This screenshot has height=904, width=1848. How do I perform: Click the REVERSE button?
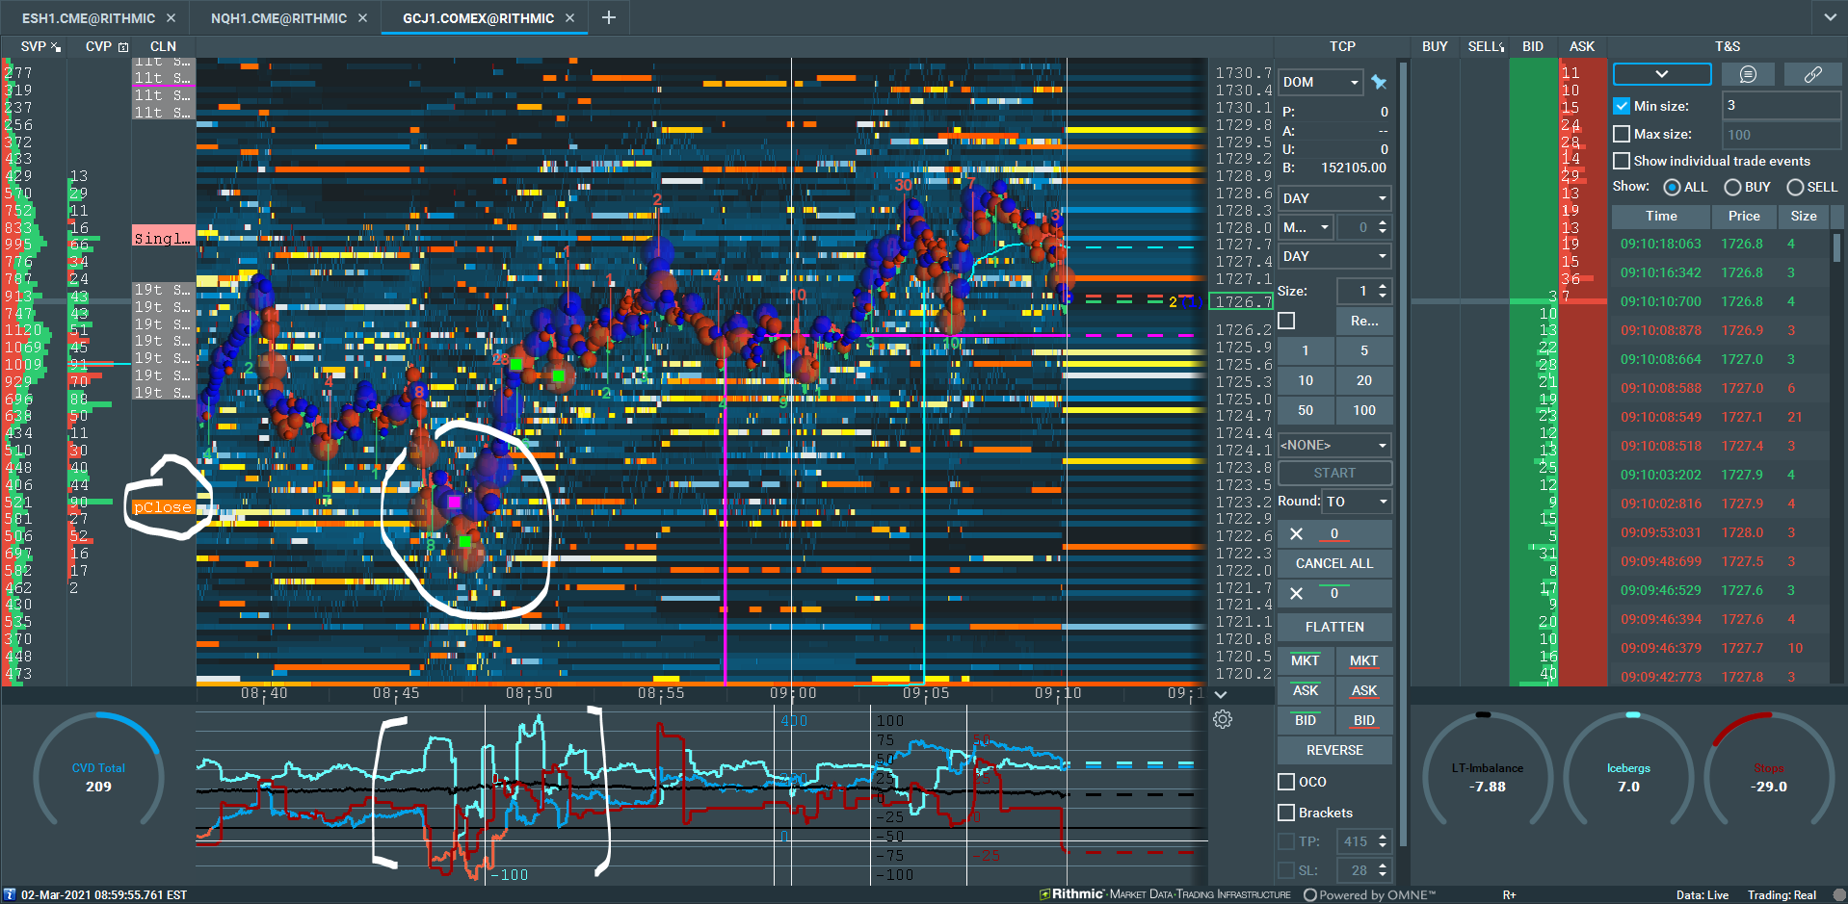1334,750
